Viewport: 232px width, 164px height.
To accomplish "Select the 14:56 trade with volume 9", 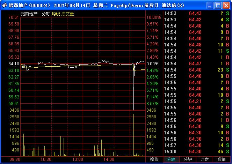I will [197, 126].
